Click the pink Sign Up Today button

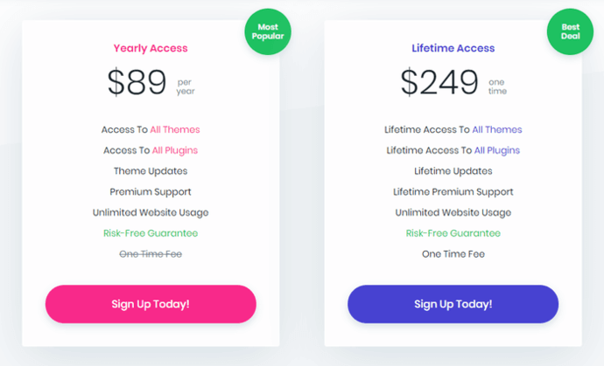tap(151, 304)
